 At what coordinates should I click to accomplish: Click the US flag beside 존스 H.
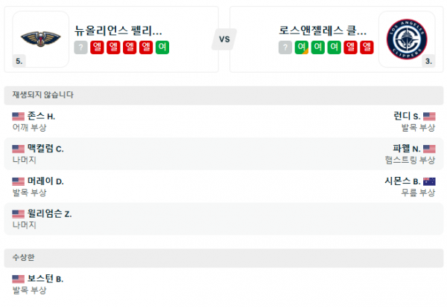tap(19, 117)
